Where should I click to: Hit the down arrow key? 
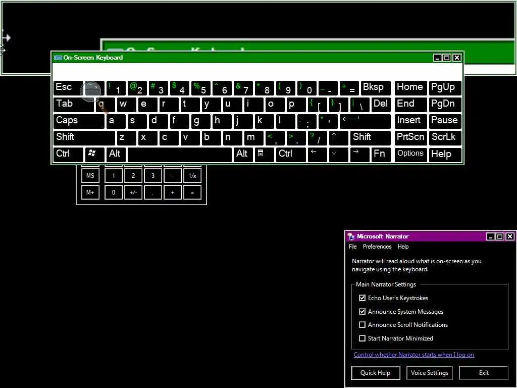[338, 154]
